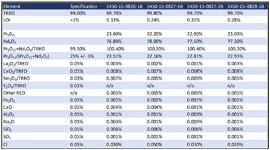Screen dimensions: 270x150
Task: Click the Nd2O3 row label
Action: [10, 41]
